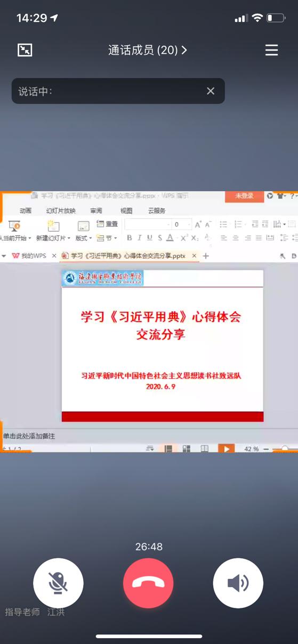Open the hamburger menu icon

pos(271,50)
